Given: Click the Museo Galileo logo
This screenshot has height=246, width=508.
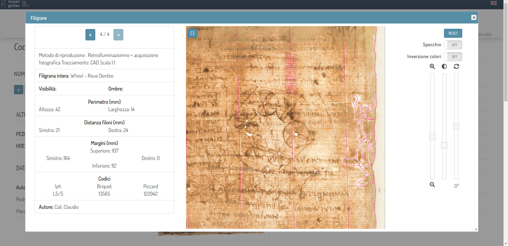Looking at the screenshot, I should tap(15, 4).
